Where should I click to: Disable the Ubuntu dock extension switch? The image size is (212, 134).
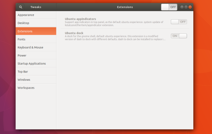(x=179, y=36)
